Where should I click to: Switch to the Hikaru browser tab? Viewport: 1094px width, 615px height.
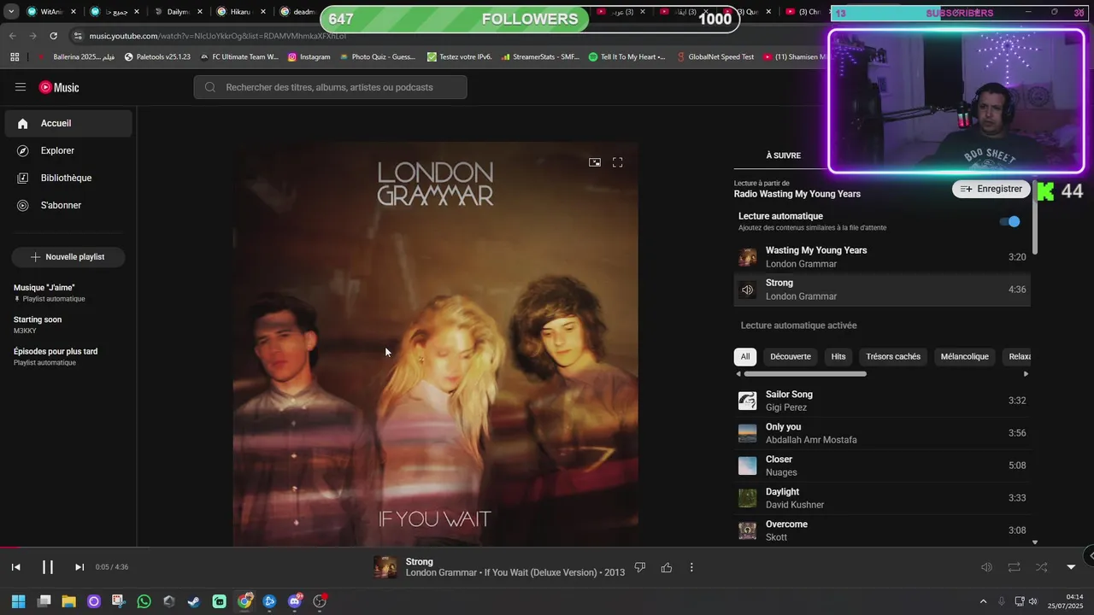point(241,12)
